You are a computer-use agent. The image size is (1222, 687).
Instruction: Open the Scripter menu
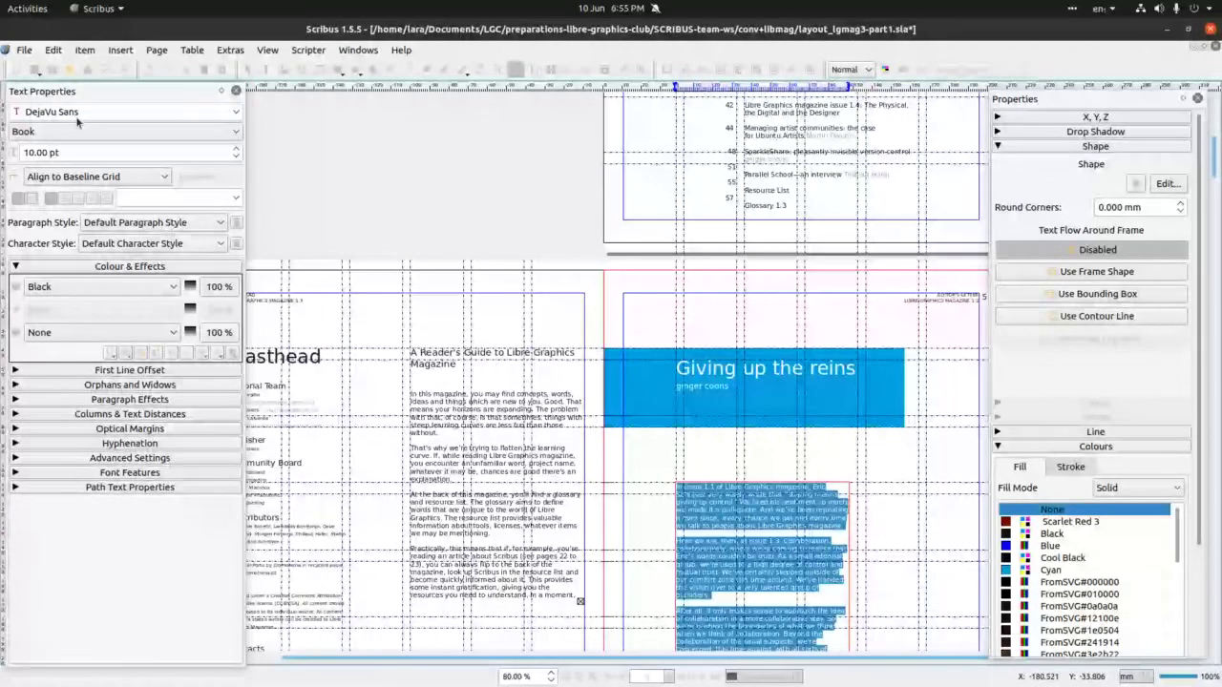[308, 50]
